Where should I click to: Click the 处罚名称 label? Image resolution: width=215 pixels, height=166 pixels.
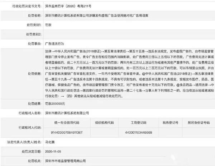pyautogui.click(x=34, y=15)
